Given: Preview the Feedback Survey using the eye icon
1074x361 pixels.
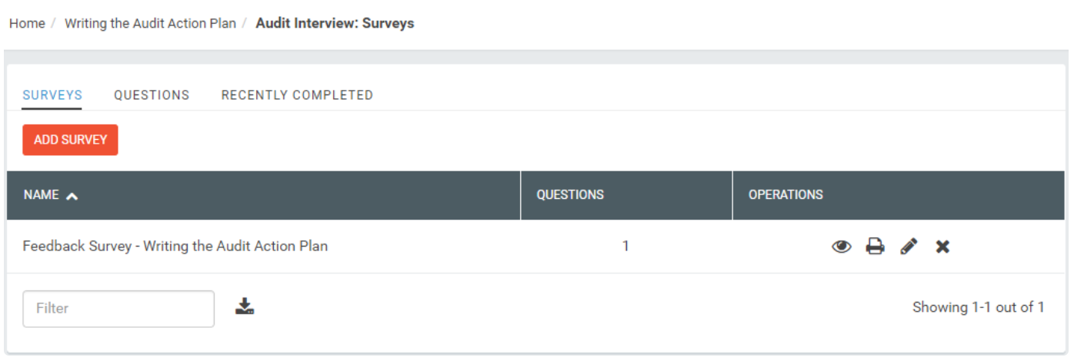Looking at the screenshot, I should pos(842,247).
